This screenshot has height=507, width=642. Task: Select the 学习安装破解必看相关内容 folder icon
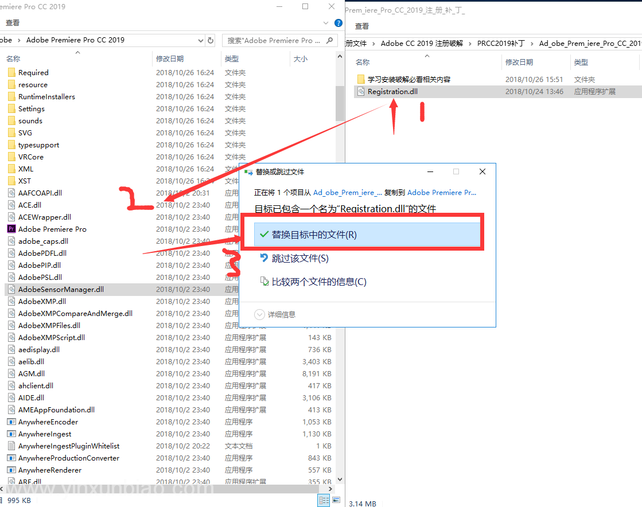click(361, 79)
